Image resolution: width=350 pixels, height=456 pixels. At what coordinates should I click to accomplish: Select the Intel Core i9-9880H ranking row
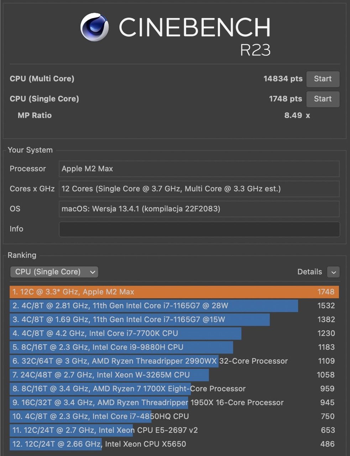(x=174, y=347)
